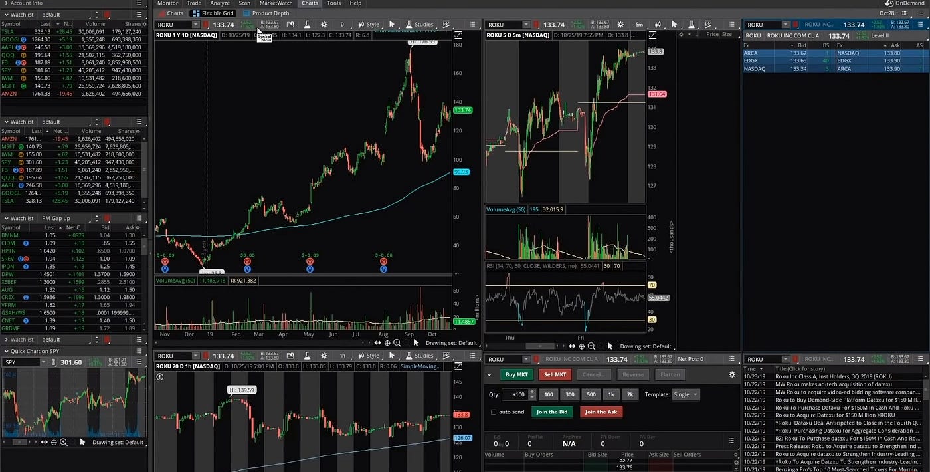Open the menu icon of the Level II panel
930x472 pixels.
921,25
